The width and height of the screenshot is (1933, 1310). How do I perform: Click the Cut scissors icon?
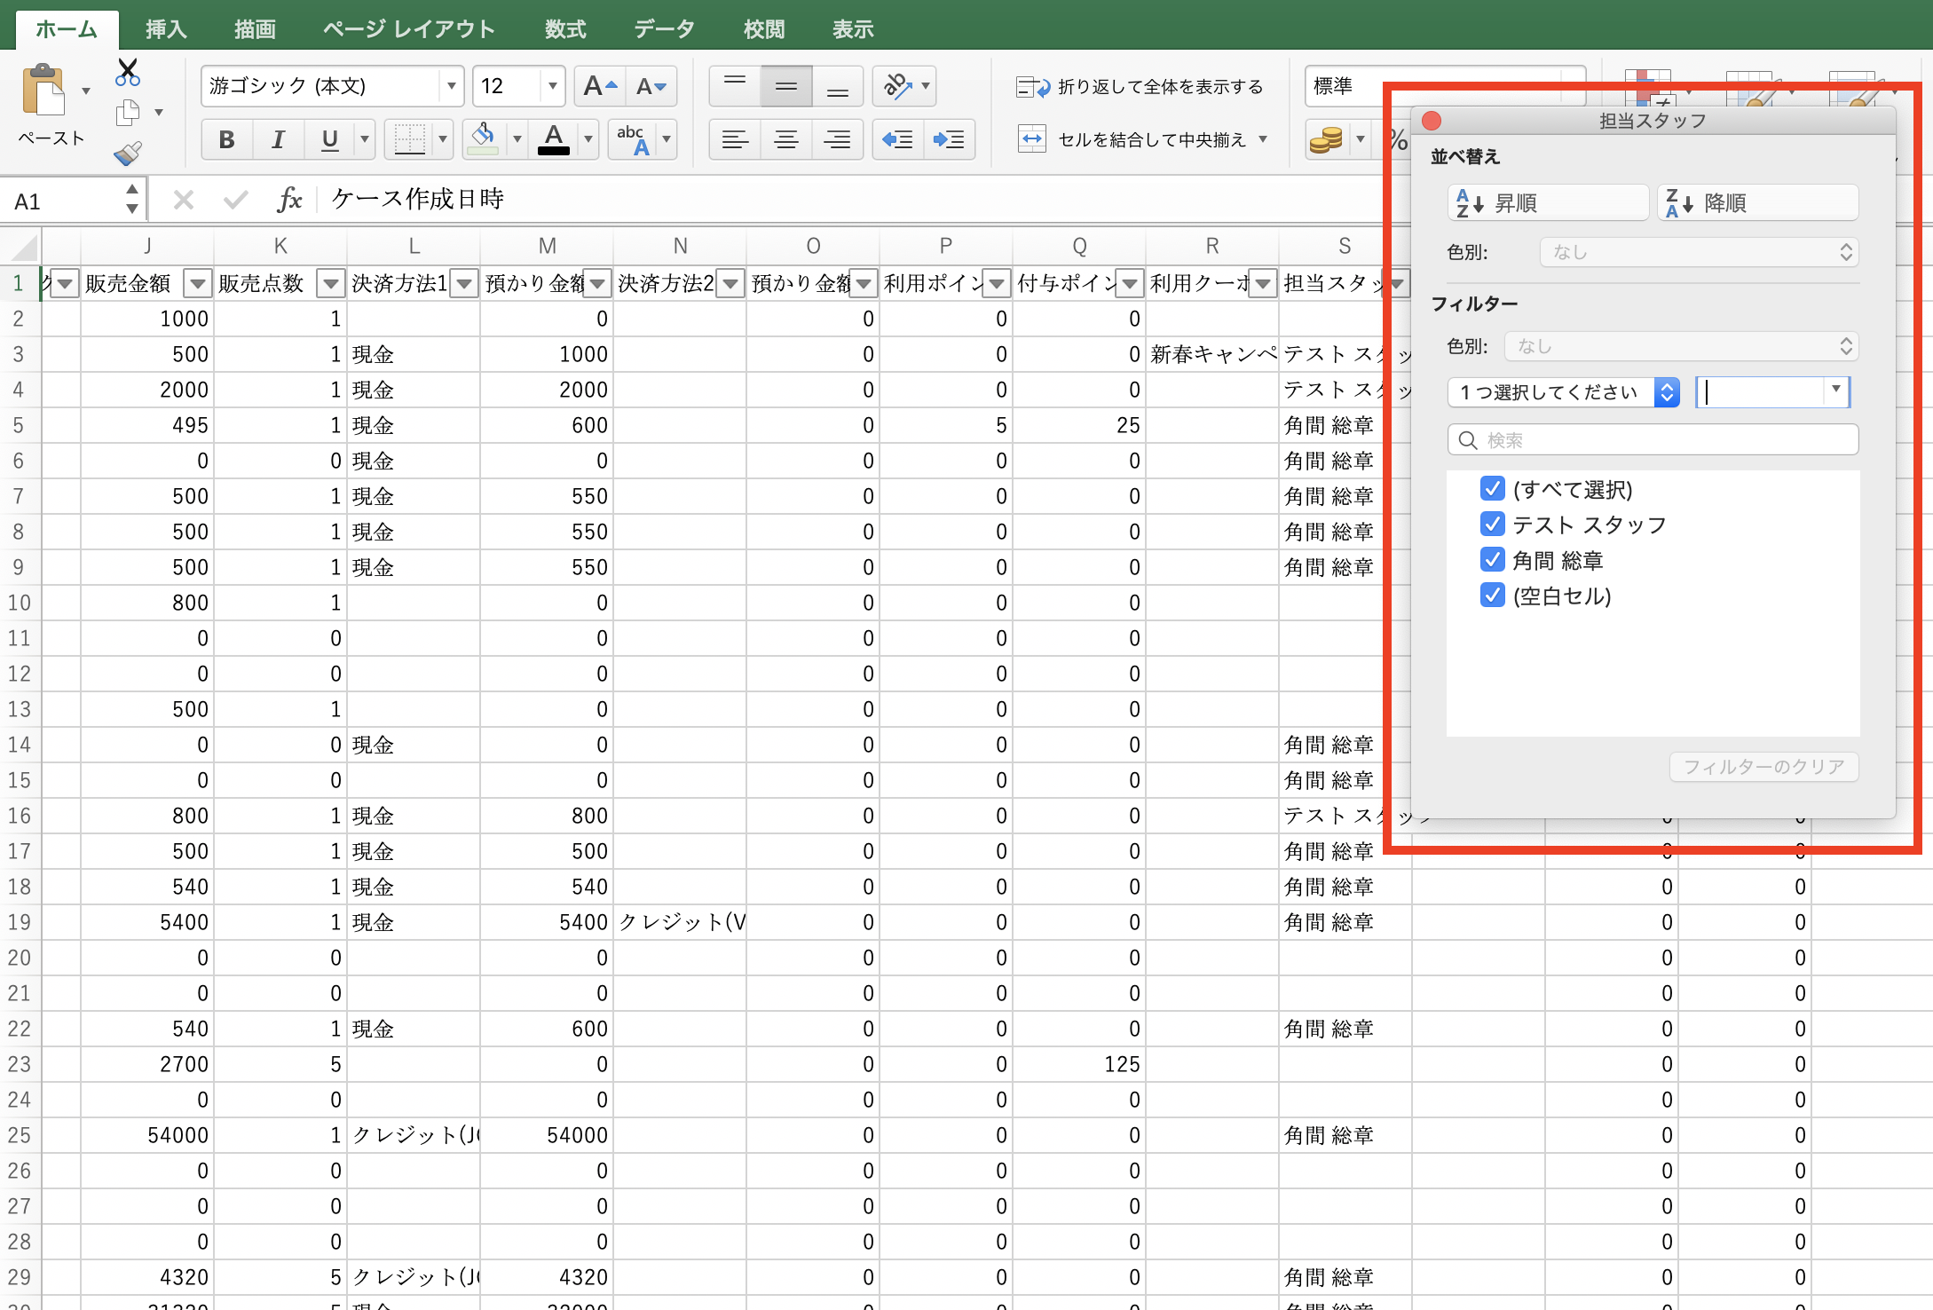[128, 72]
